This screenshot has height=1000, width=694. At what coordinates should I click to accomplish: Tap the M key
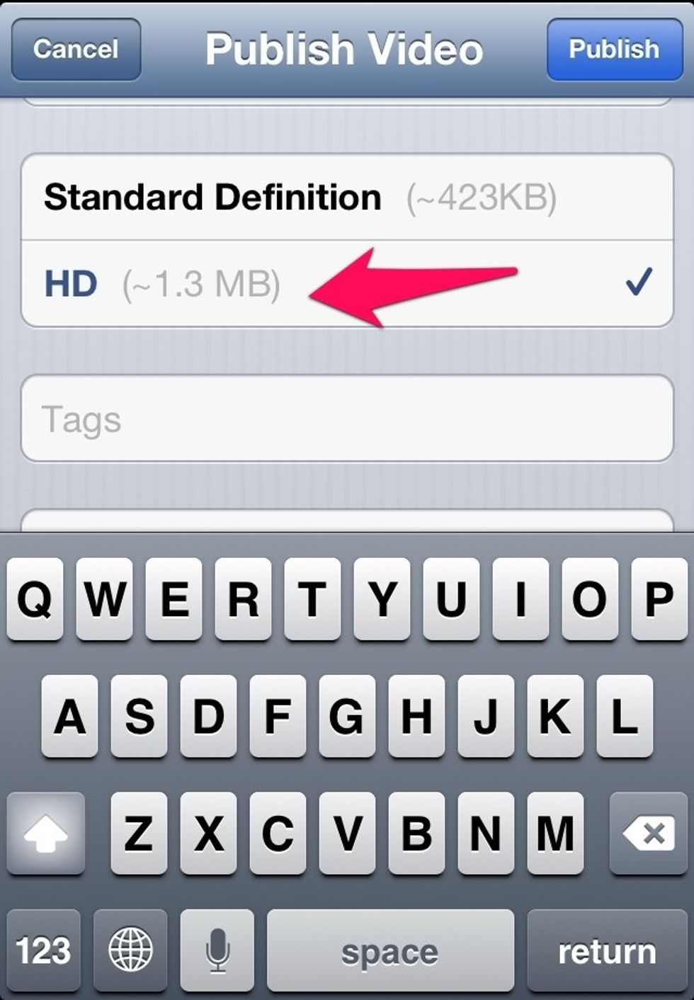[555, 834]
